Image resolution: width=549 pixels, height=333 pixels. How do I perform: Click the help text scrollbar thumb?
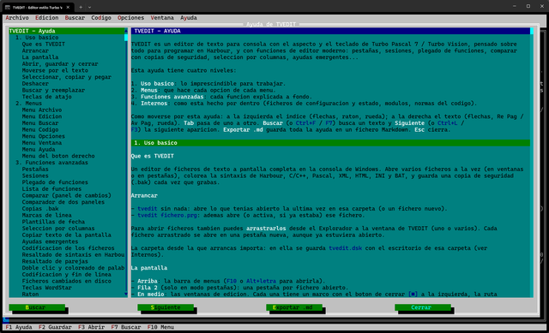coord(532,31)
